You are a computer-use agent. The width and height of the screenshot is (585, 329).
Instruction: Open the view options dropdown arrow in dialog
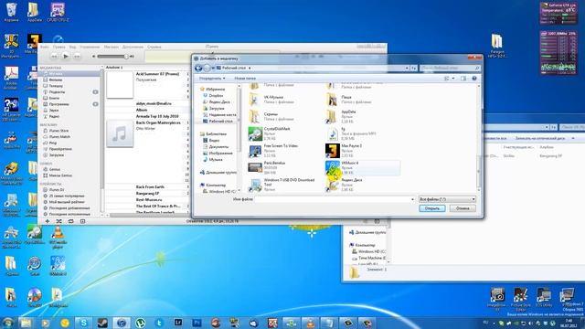click(x=453, y=79)
